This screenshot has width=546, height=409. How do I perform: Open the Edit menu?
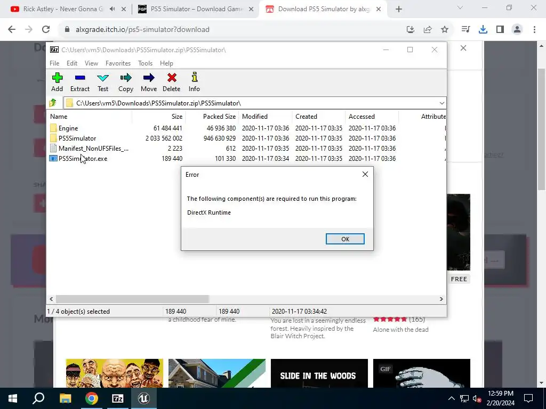coord(72,63)
